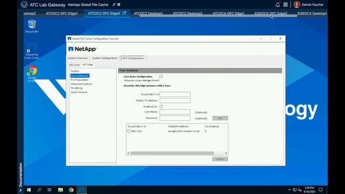
Task: Switch to the System Overview tab
Action: tap(78, 58)
